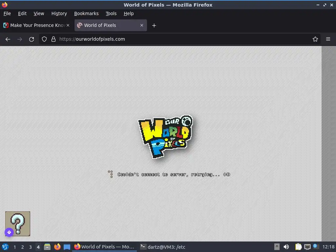Open the clipboard manager tray icon

tap(298, 247)
